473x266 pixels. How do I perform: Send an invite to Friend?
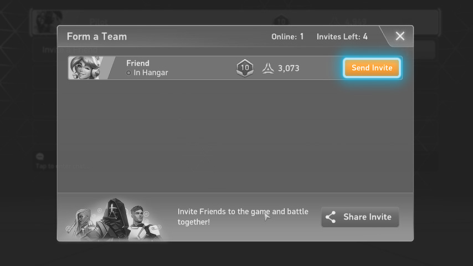click(x=371, y=68)
